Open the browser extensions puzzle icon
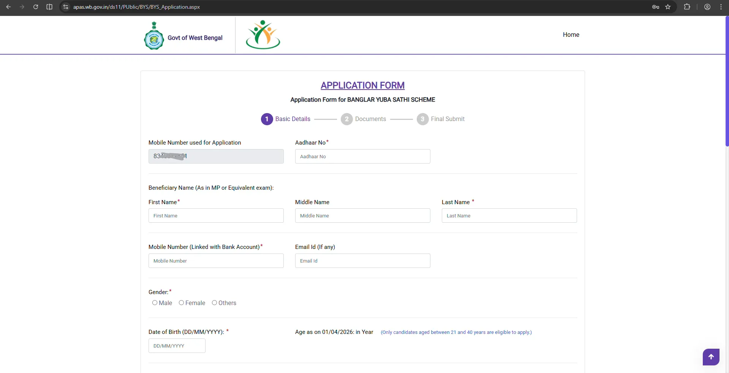Screen dimensions: 729x373 click(687, 7)
